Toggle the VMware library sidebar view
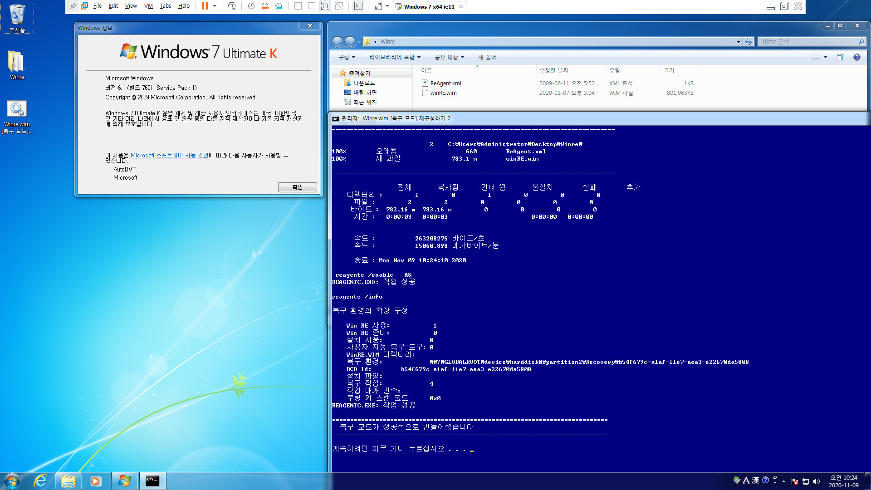 coord(298,6)
